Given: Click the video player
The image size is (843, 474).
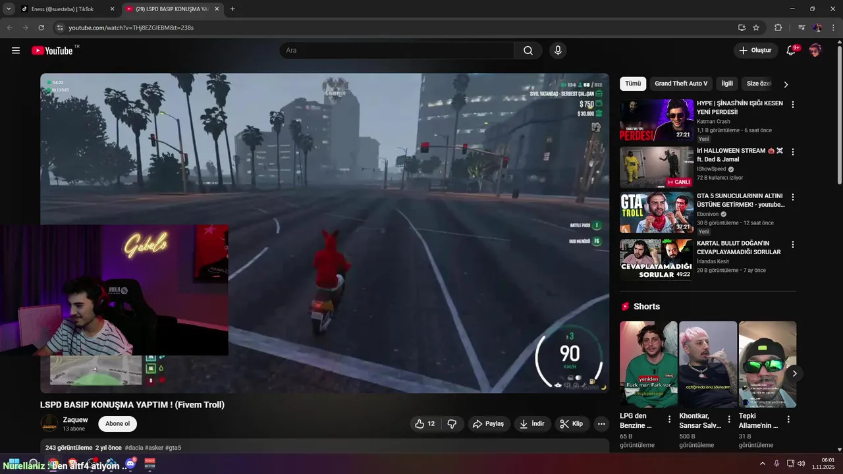Looking at the screenshot, I should (325, 233).
